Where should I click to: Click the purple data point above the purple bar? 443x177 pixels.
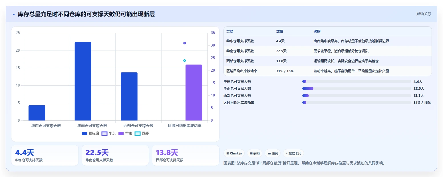coord(184,43)
